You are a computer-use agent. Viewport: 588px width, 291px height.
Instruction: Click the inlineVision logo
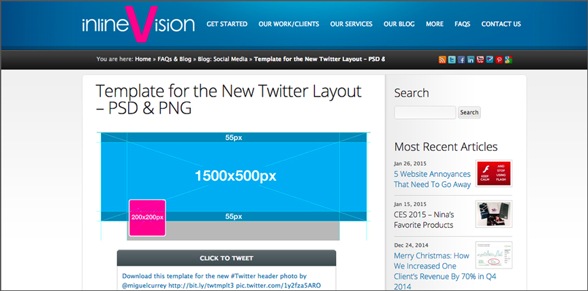point(138,24)
